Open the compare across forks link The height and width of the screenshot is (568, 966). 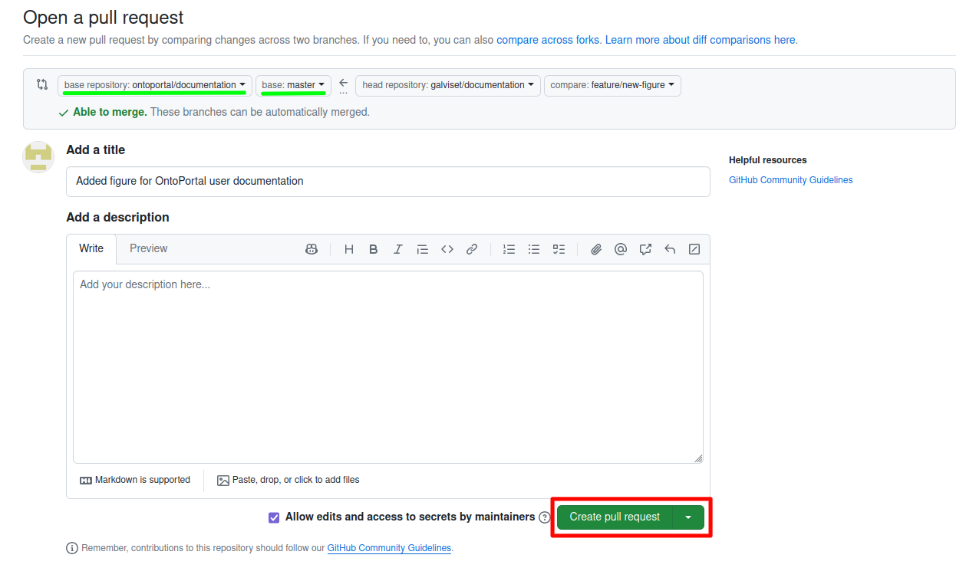(x=547, y=40)
